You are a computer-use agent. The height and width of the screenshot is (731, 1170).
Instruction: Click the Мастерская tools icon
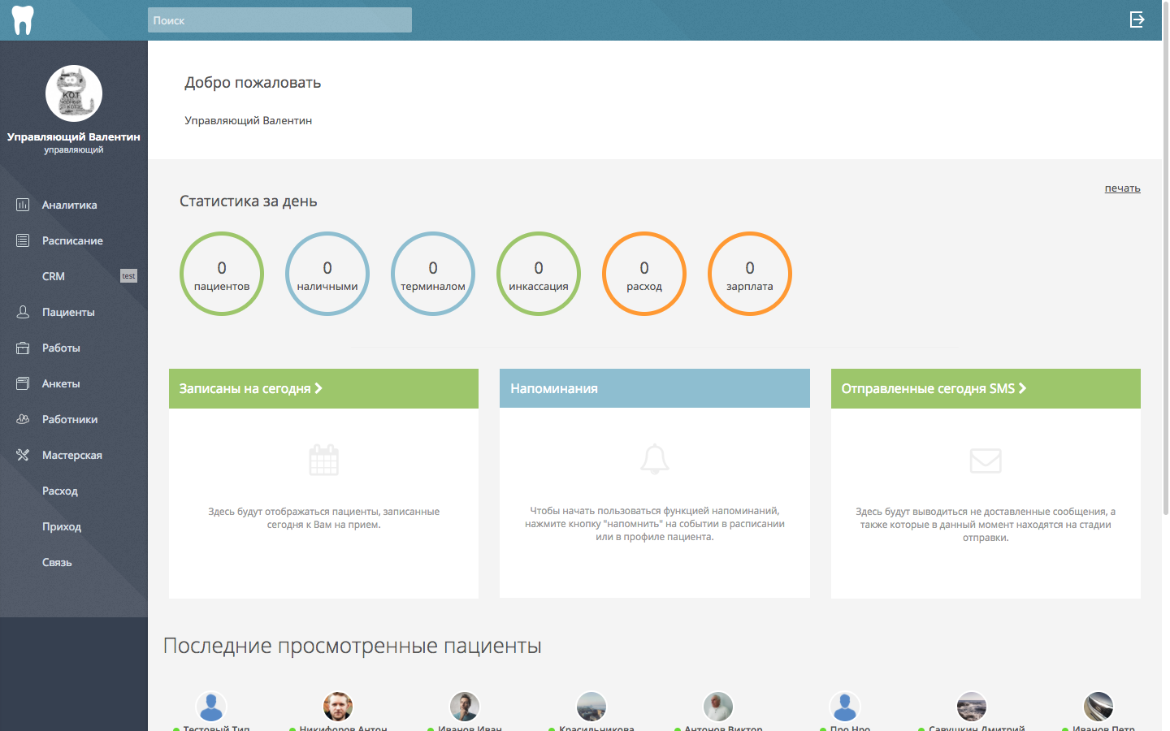click(x=23, y=455)
